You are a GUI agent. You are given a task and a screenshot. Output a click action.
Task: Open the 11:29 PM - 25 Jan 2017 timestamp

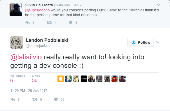(29, 91)
